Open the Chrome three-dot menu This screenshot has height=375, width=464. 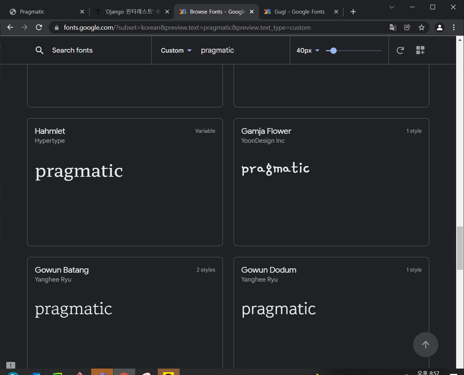click(x=454, y=28)
